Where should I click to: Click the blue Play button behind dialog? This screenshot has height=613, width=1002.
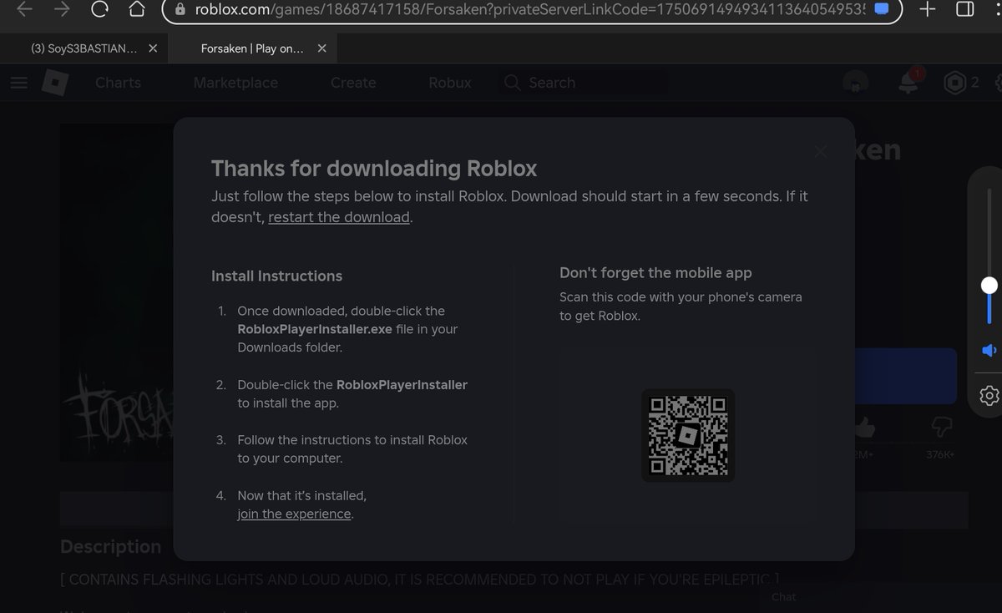tap(906, 377)
